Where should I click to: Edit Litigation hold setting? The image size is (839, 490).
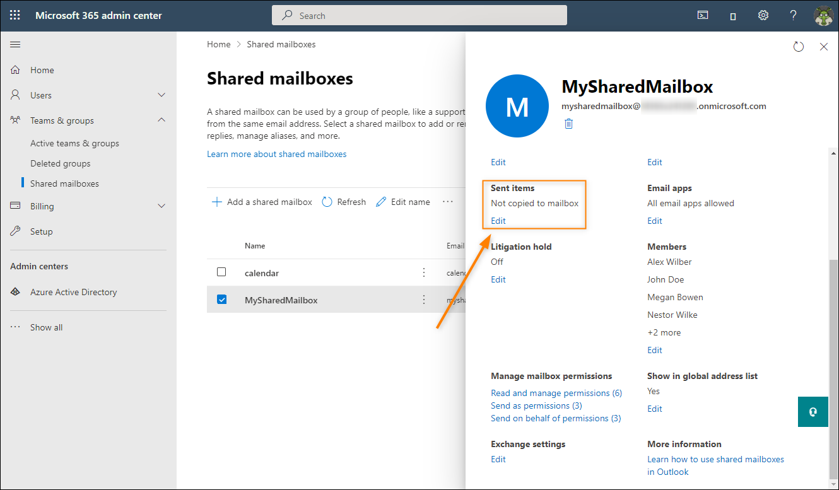coord(498,279)
